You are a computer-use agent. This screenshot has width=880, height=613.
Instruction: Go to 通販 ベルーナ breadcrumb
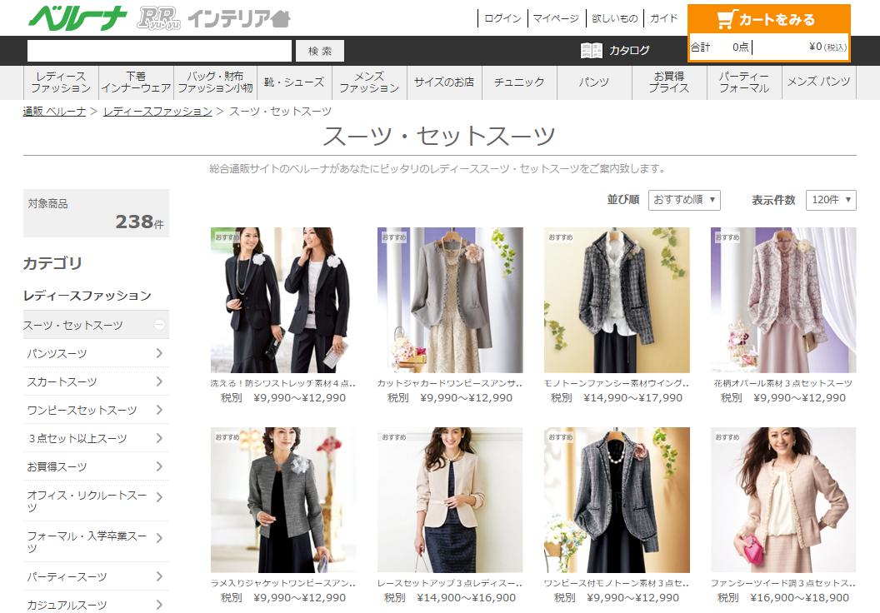(x=54, y=111)
